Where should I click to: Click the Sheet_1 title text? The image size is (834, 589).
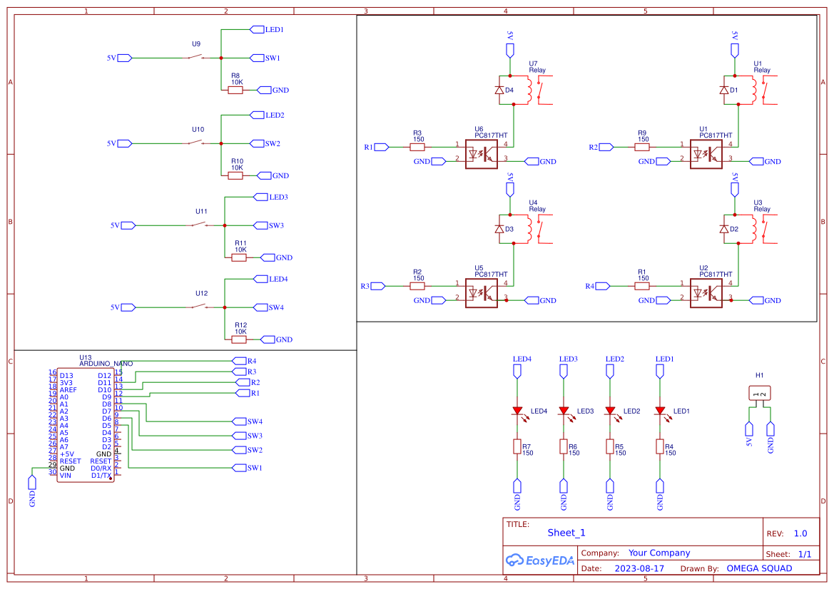click(x=566, y=533)
